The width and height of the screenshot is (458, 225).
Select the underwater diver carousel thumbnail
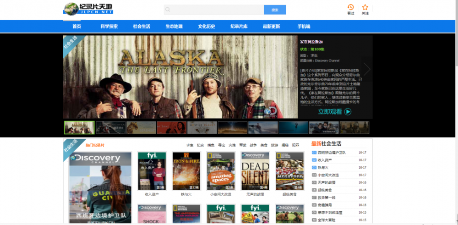pos(293,128)
